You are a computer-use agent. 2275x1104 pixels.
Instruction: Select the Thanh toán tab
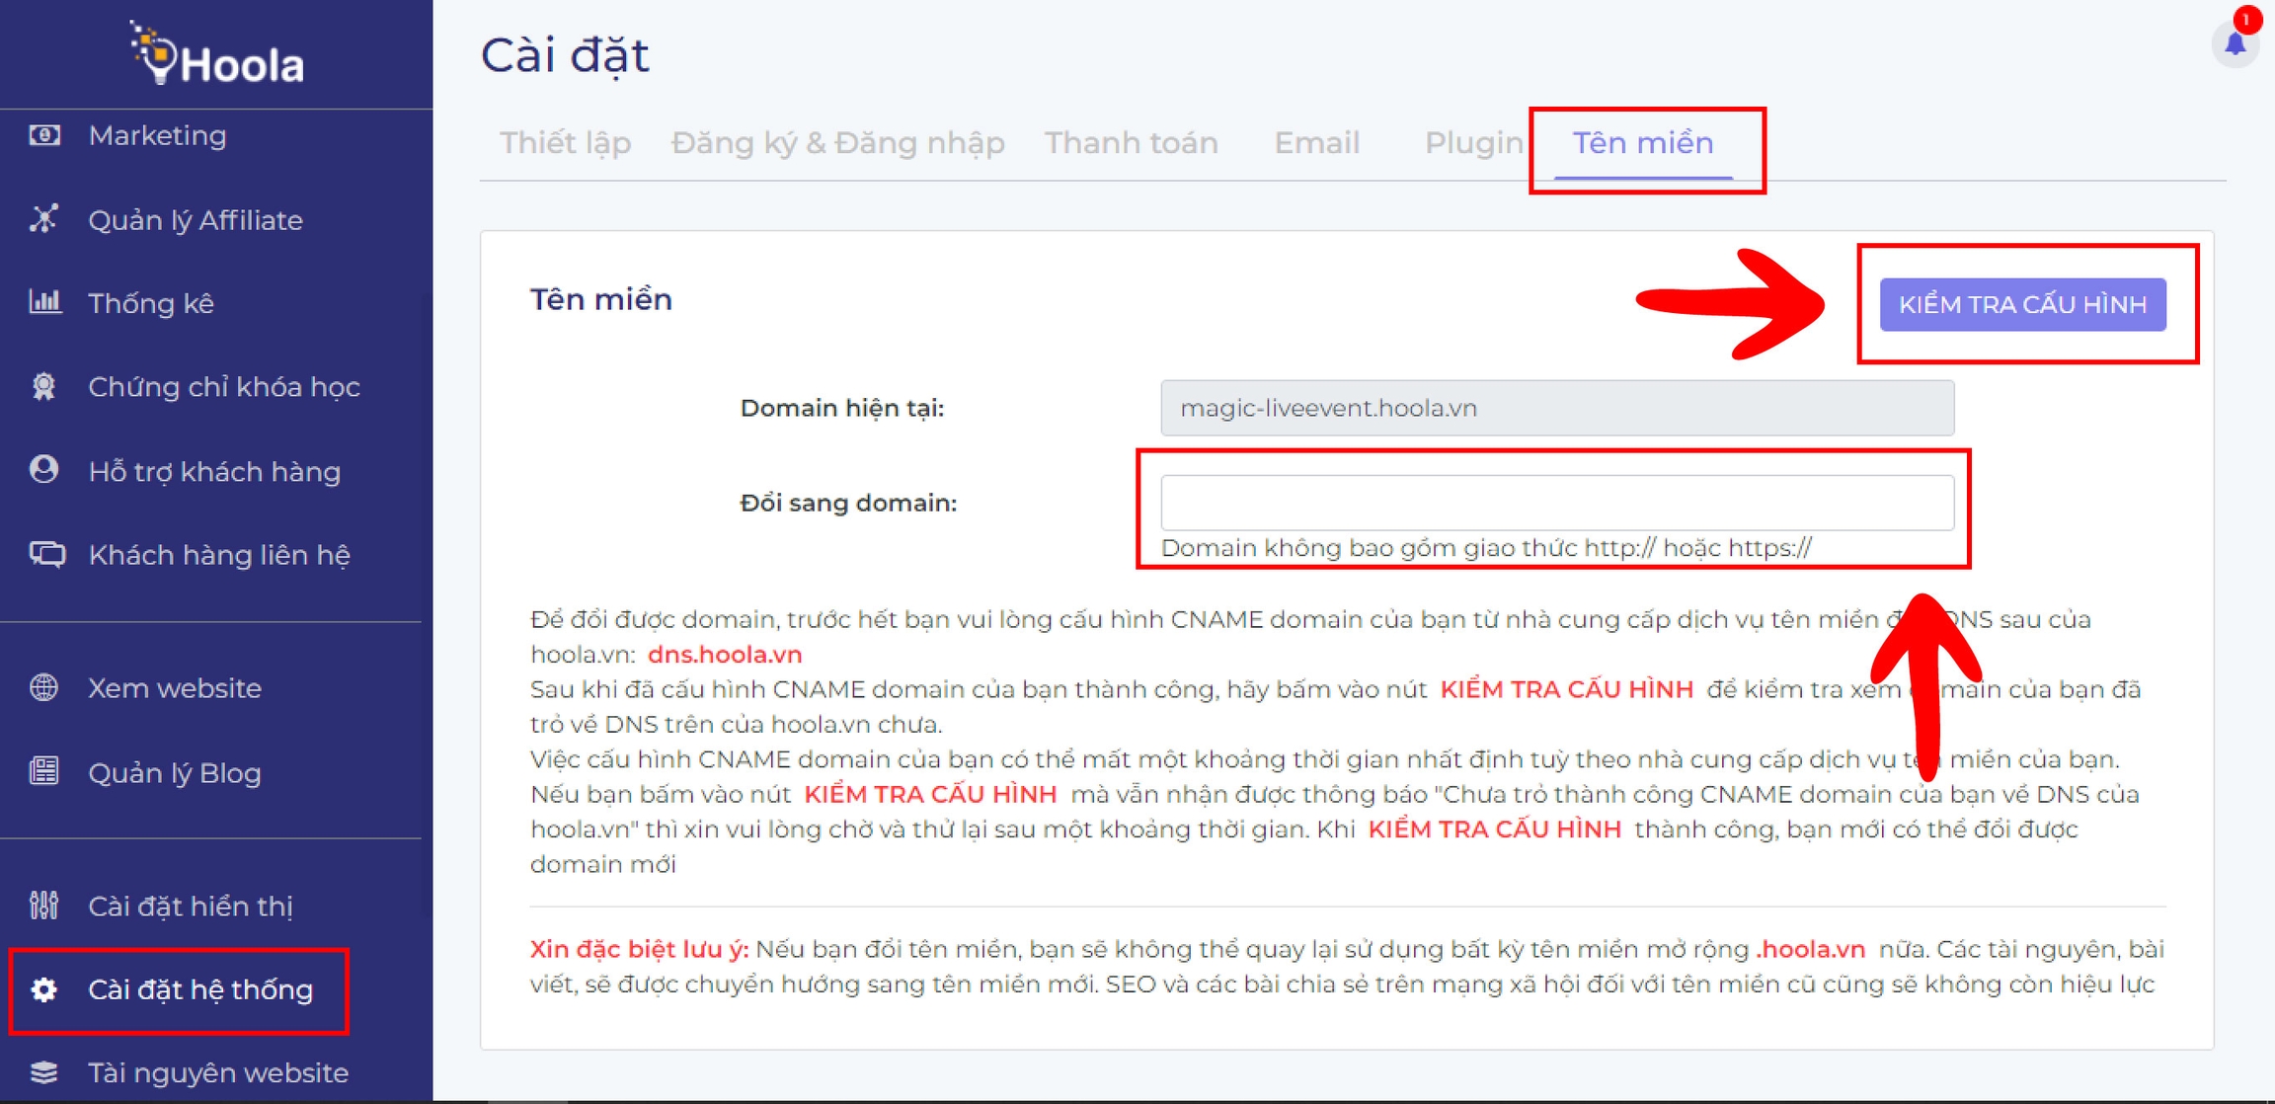pyautogui.click(x=1131, y=143)
